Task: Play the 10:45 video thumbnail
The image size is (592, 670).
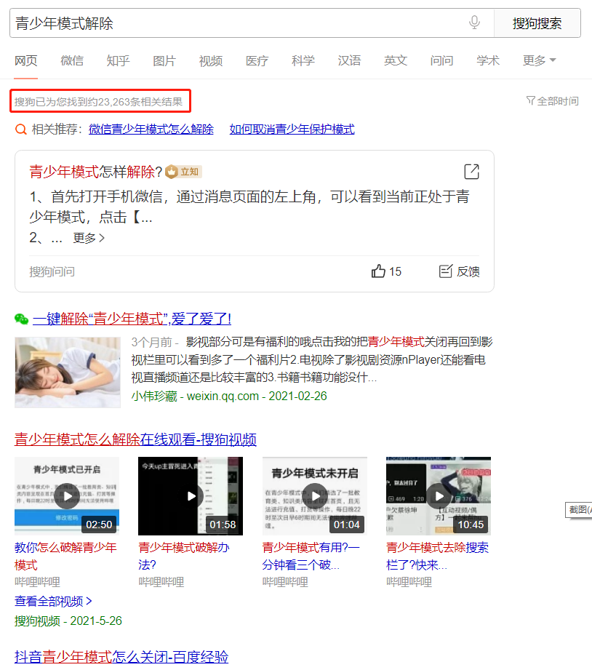Action: [x=439, y=495]
